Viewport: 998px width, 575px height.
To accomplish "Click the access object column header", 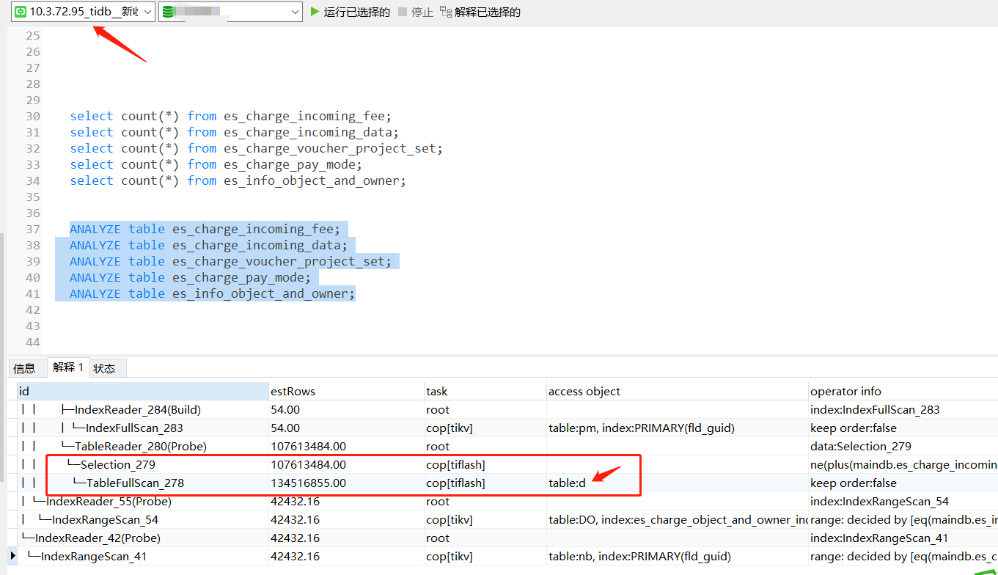I will pyautogui.click(x=678, y=392).
